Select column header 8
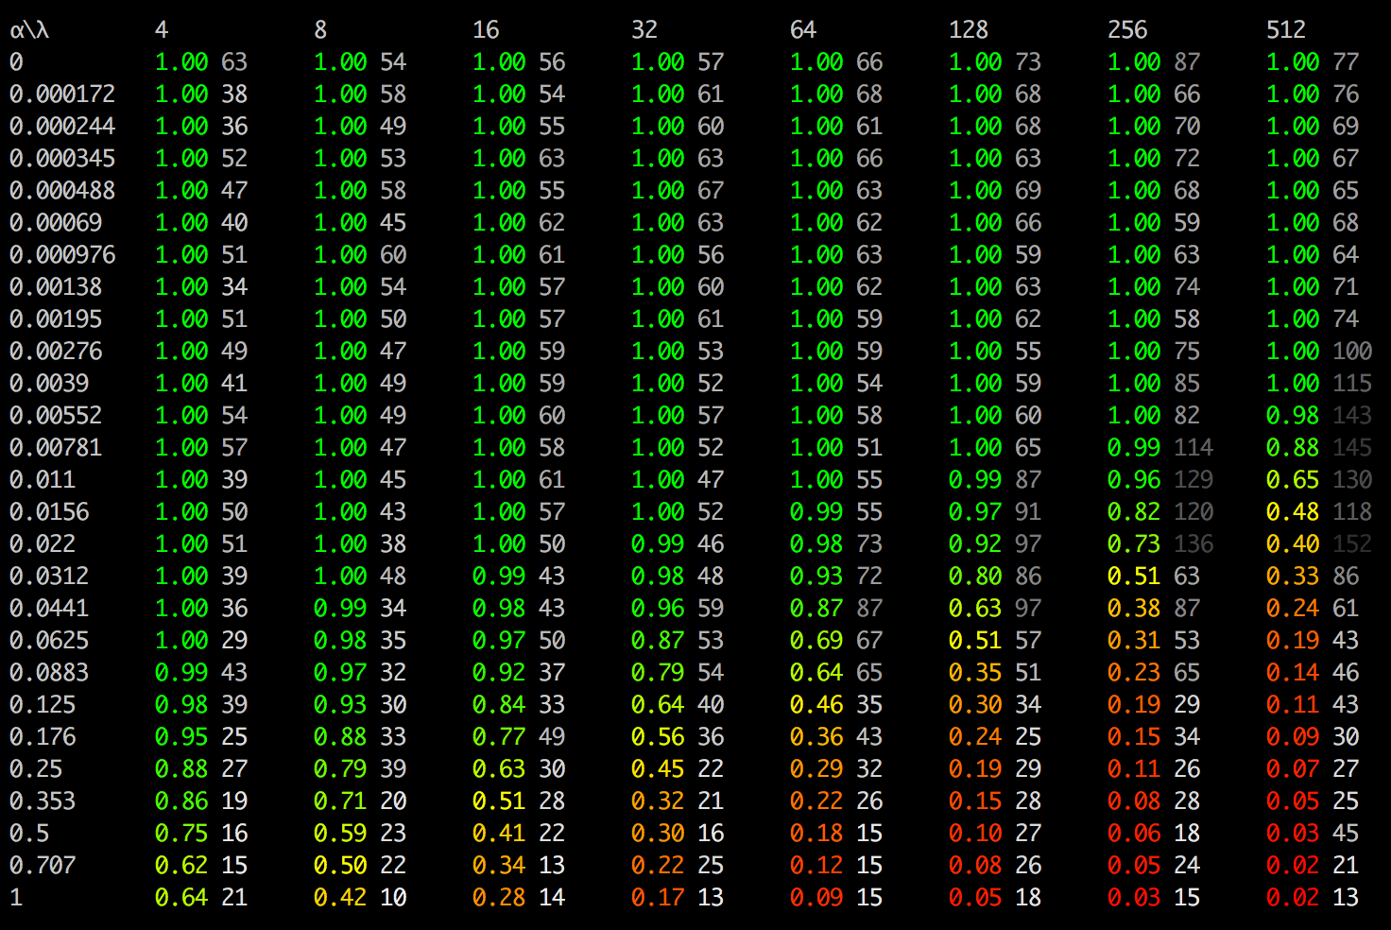This screenshot has width=1391, height=930. (320, 30)
